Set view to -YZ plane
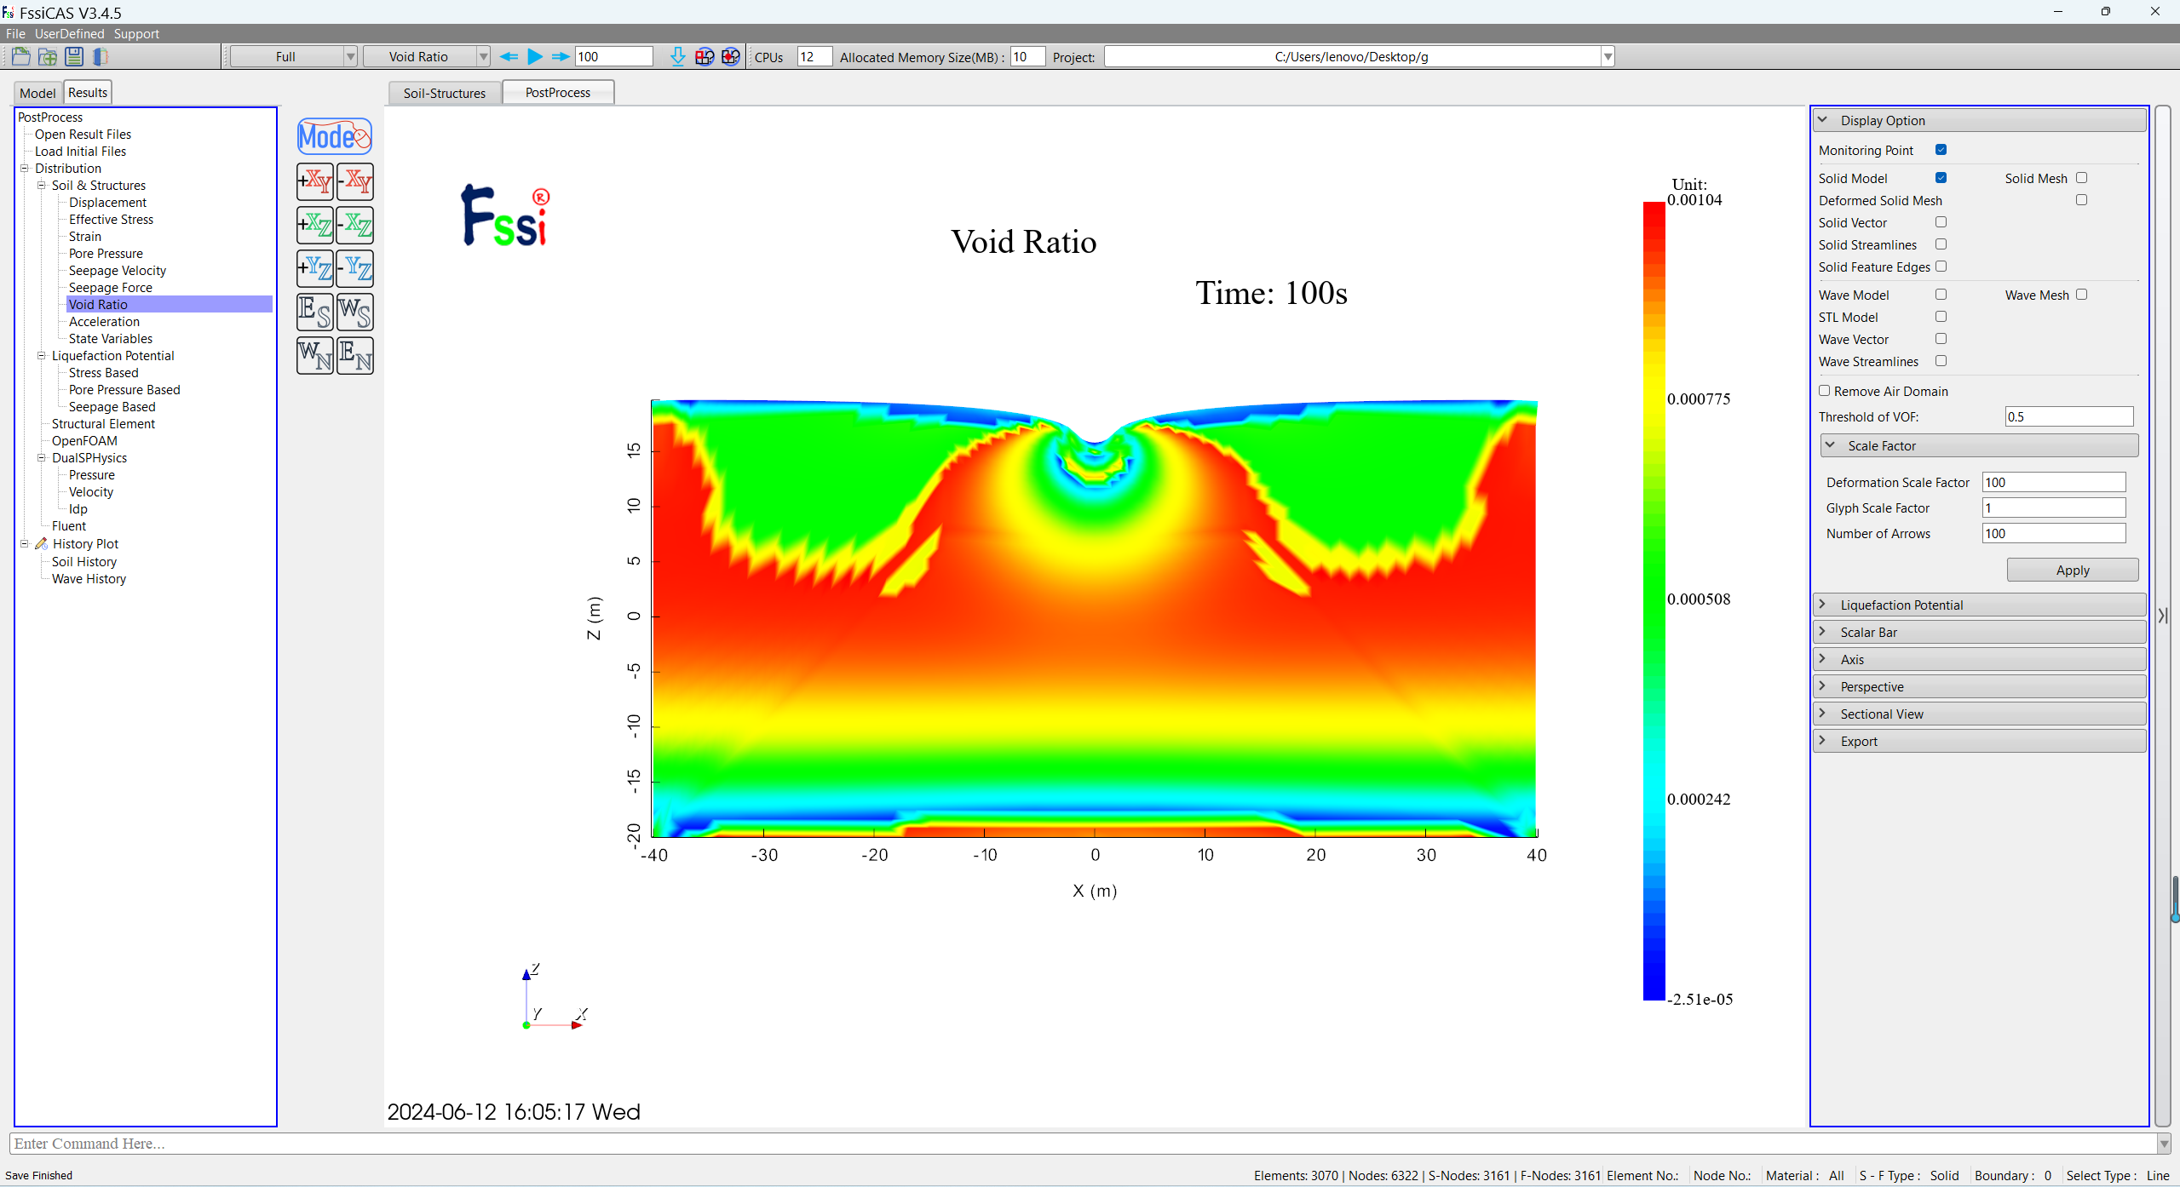 (x=354, y=268)
